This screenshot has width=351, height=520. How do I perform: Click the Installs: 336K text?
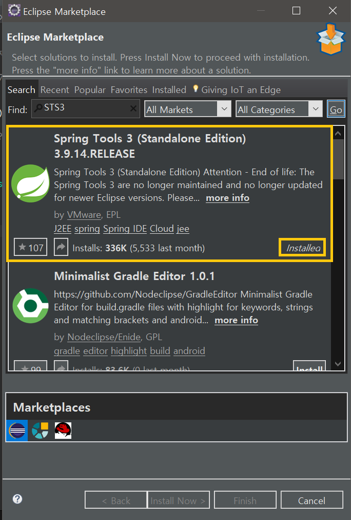pyautogui.click(x=100, y=248)
